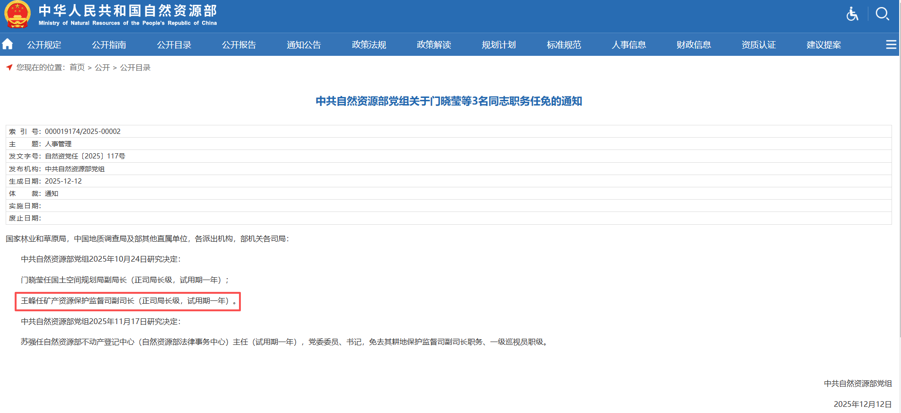The image size is (901, 413).
Task: Click 财政信息 in the navigation bar
Action: pyautogui.click(x=694, y=45)
